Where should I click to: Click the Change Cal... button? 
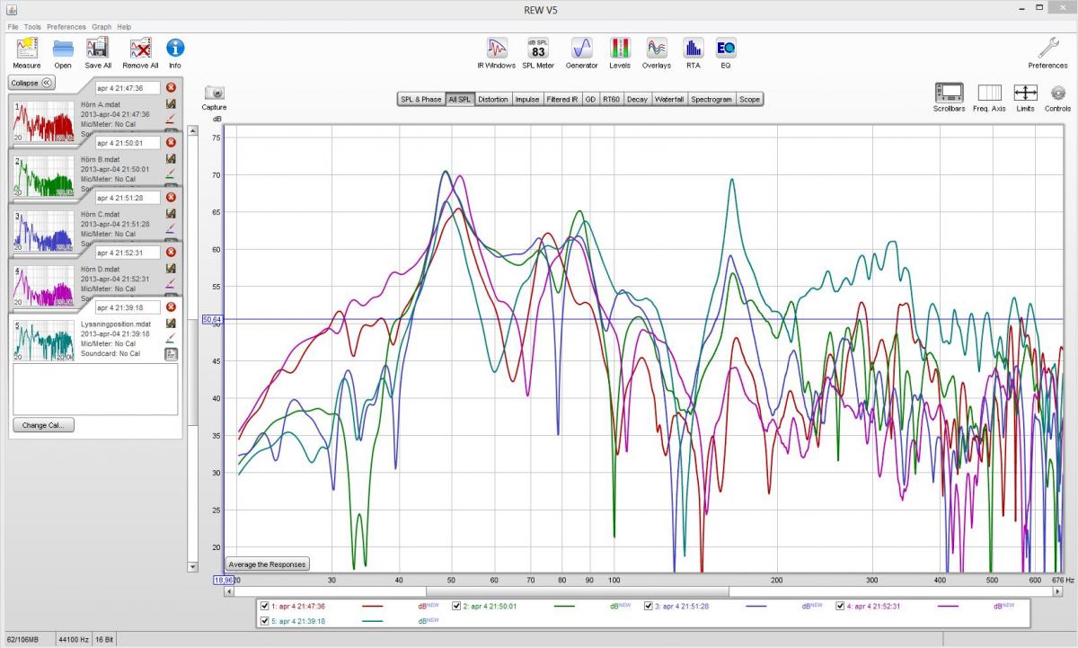[x=44, y=425]
